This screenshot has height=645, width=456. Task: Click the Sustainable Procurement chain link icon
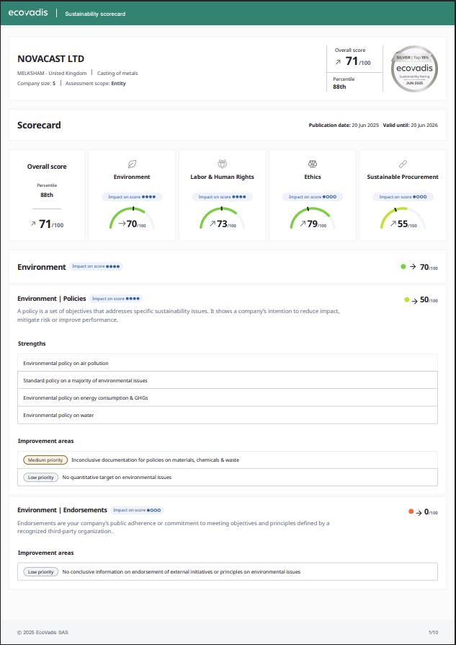[x=403, y=164]
